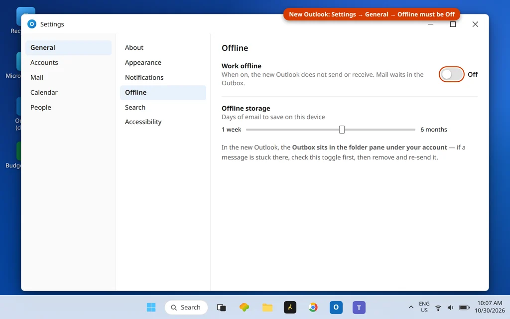Viewport: 510px width, 319px height.
Task: Click the Outlook logo in the Settings title bar
Action: click(x=32, y=24)
